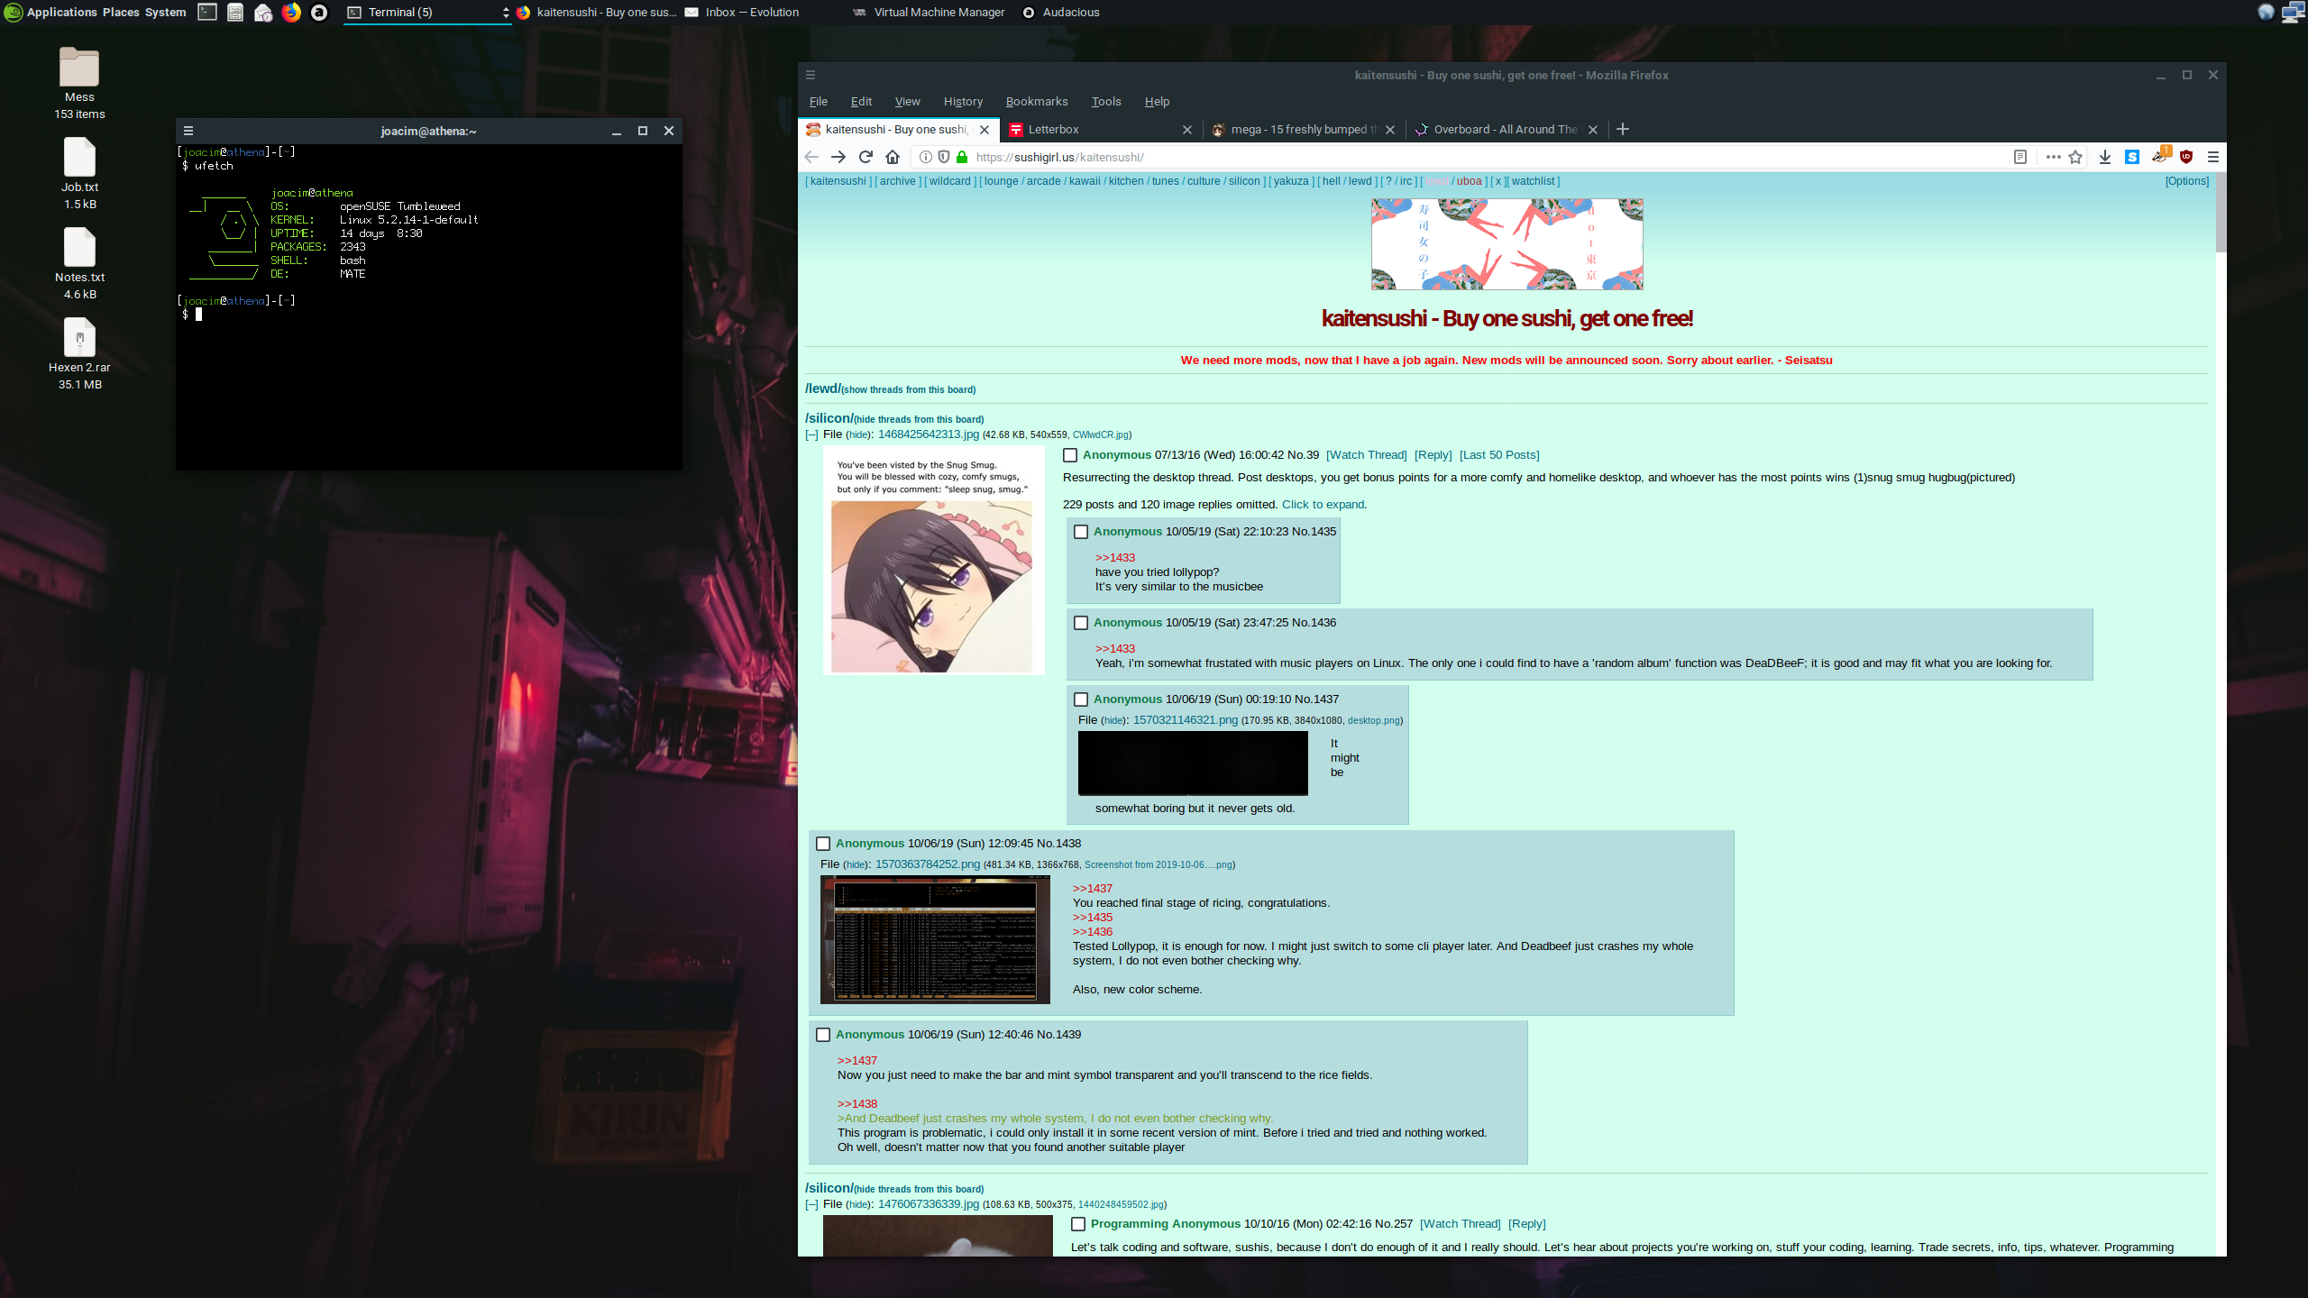
Task: Open page actions three-dots menu
Action: tap(2053, 157)
